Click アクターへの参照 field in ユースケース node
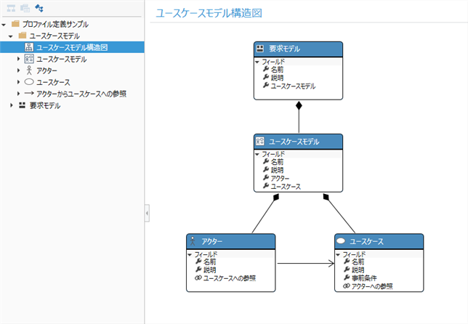This screenshot has height=324, width=468. [x=372, y=286]
